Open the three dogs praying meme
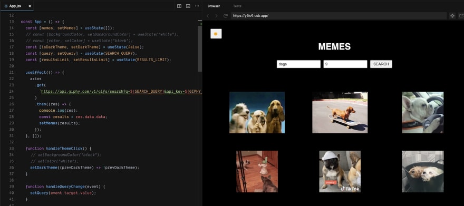This screenshot has width=464, height=206. 257,112
